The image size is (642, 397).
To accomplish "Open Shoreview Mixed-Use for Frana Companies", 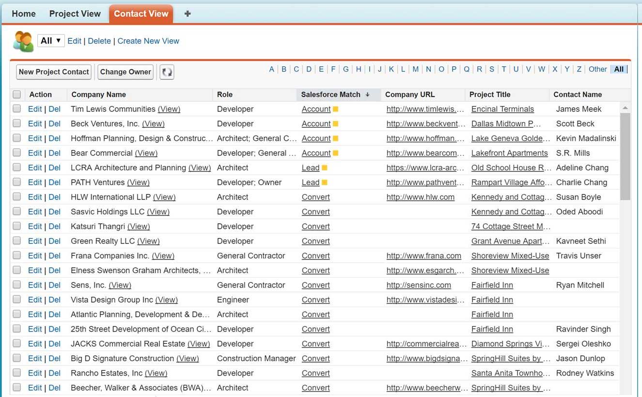I will (510, 256).
